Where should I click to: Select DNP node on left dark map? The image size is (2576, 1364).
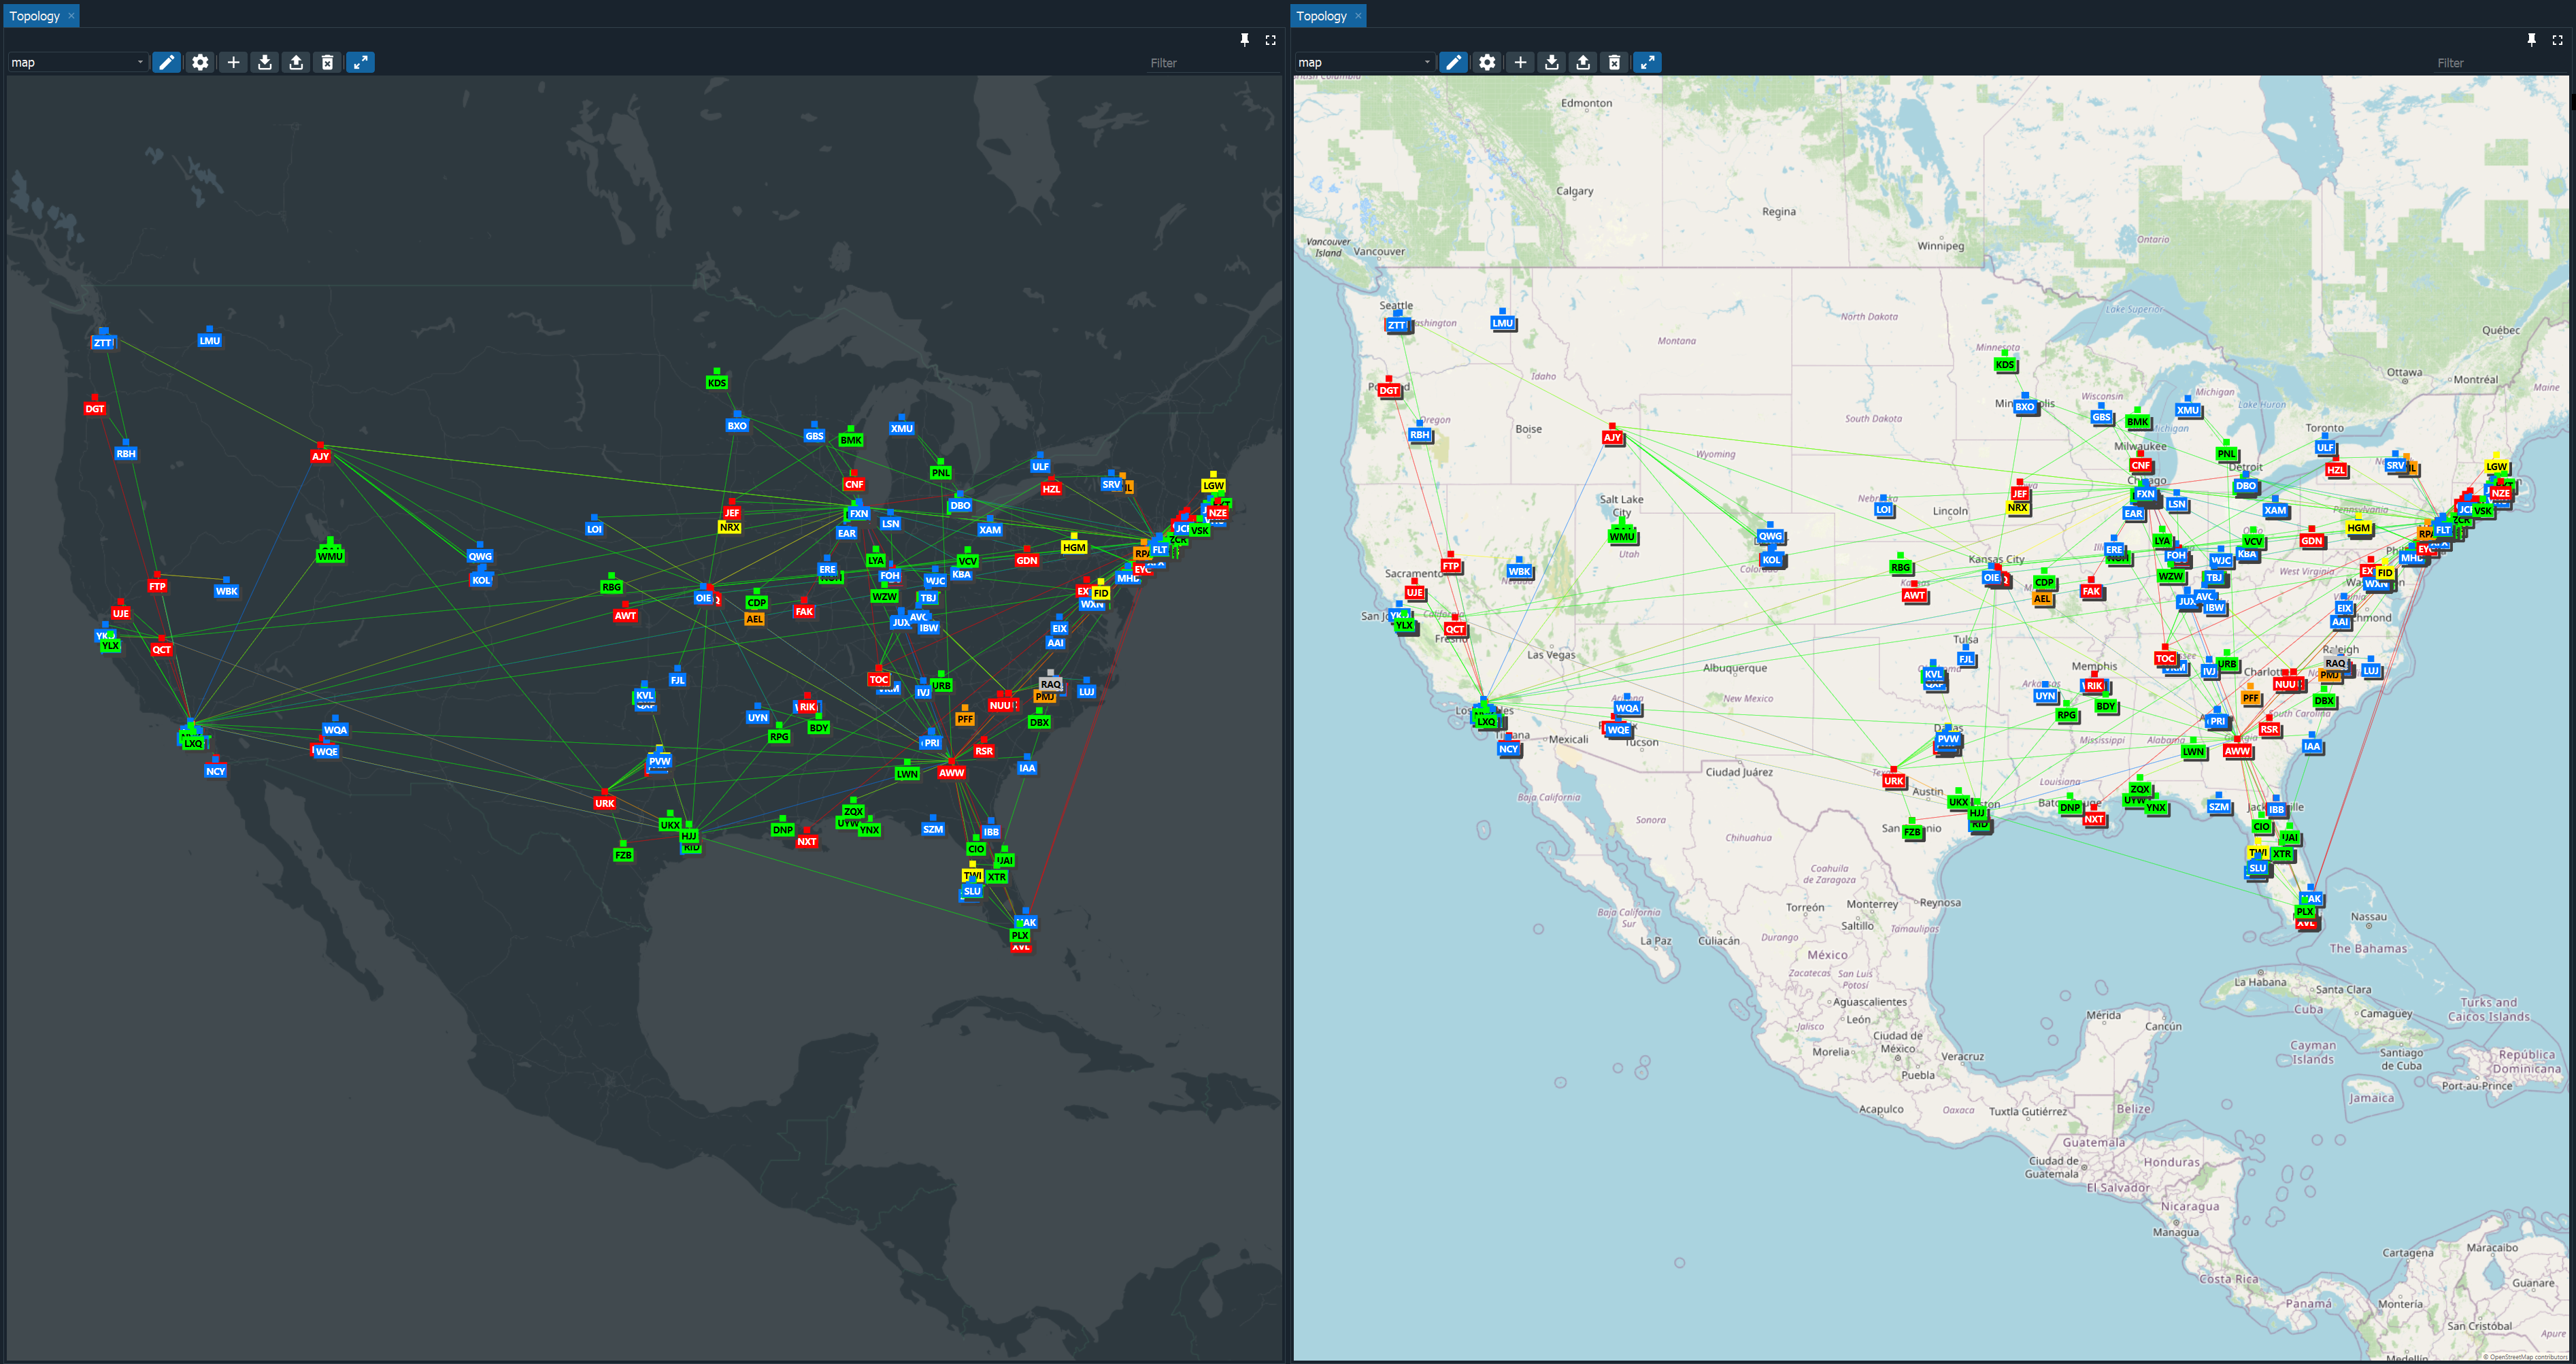(783, 830)
